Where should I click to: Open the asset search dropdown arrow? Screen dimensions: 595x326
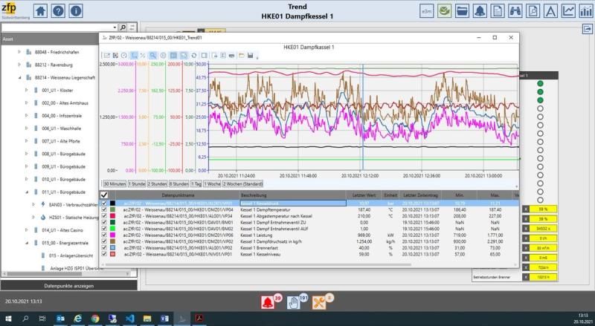[x=115, y=27]
